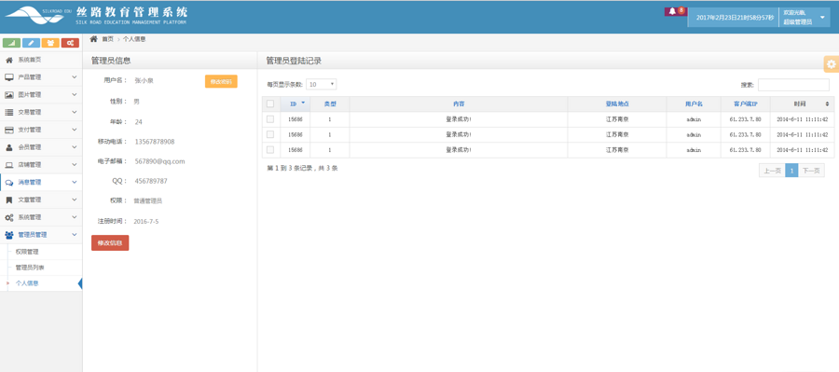Expand the 消息管理 chevron
The image size is (839, 372).
75,183
